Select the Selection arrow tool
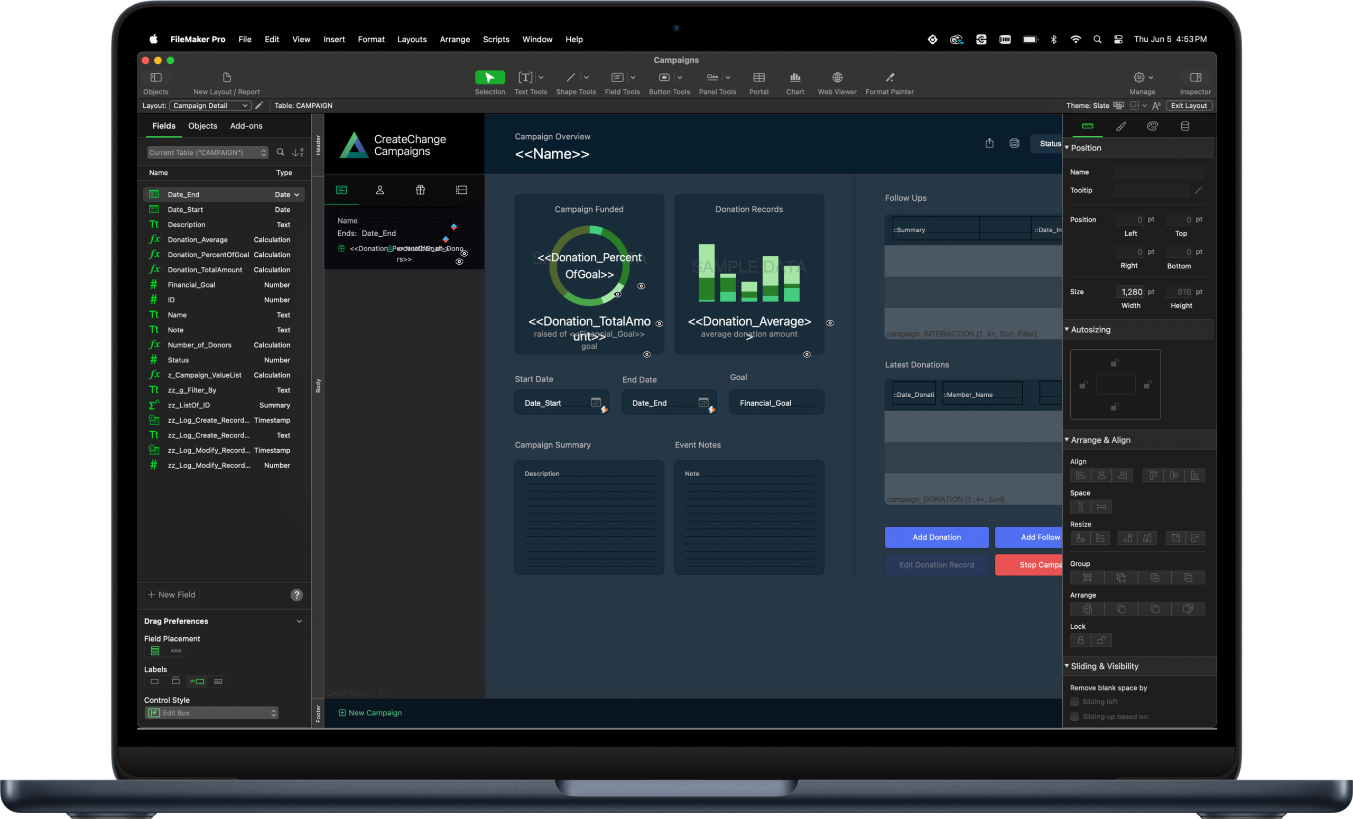The height and width of the screenshot is (819, 1353). click(489, 77)
